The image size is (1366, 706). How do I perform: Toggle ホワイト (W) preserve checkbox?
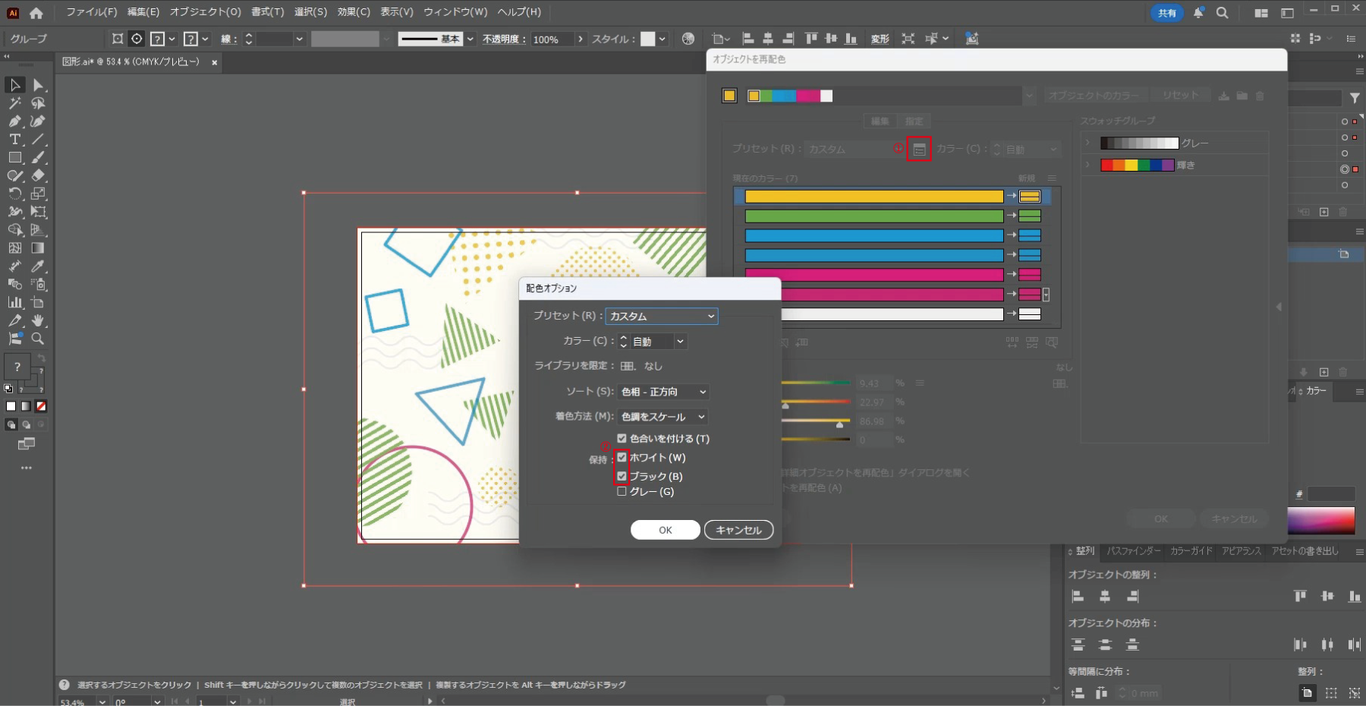(x=622, y=457)
